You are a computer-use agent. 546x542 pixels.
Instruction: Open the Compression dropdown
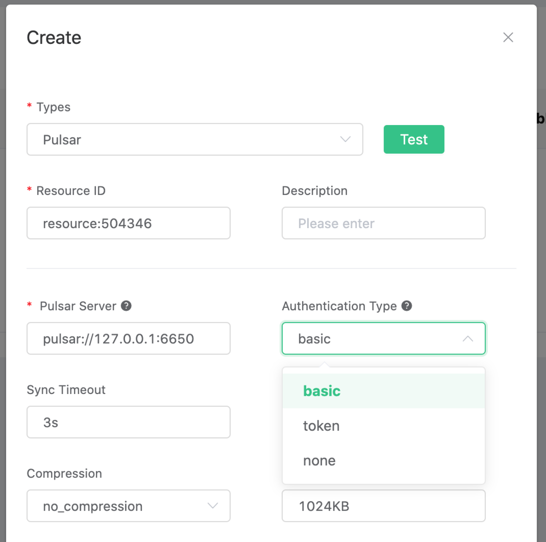[129, 506]
